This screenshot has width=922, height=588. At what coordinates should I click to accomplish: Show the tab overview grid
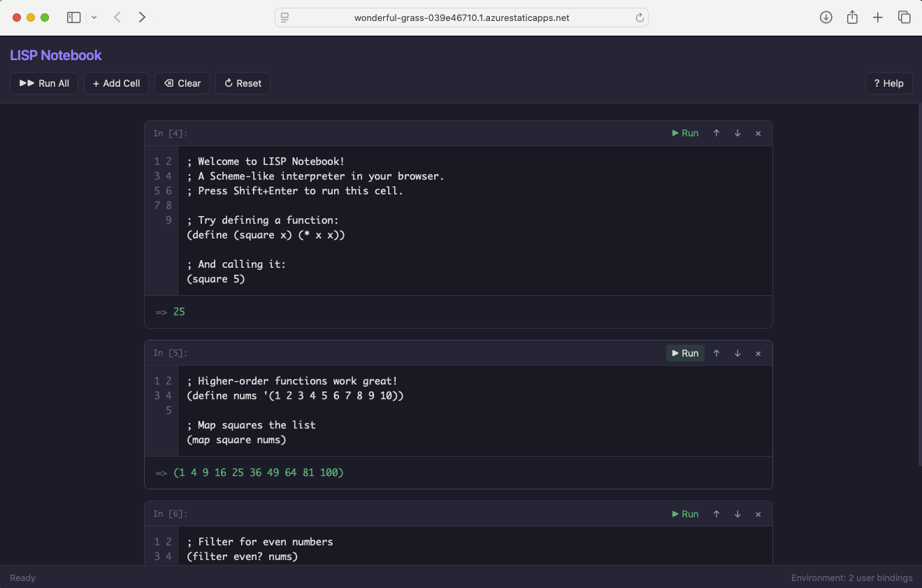tap(905, 17)
